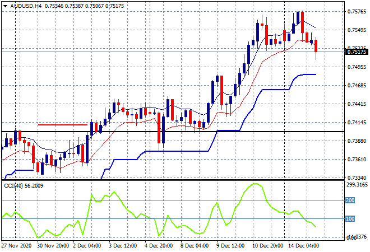This screenshot has height=252, width=370.
Task: Click the AUDUSD,H4 chart title text
Action: [x=26, y=6]
